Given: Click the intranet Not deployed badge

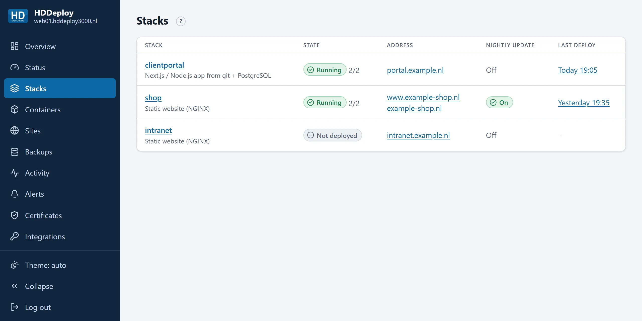Looking at the screenshot, I should 333,135.
